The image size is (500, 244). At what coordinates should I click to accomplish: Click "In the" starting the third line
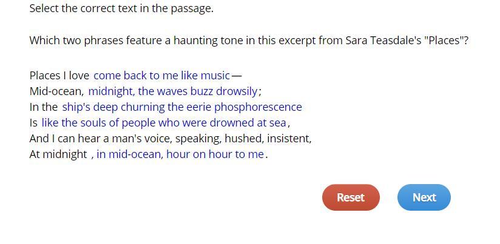[44, 107]
